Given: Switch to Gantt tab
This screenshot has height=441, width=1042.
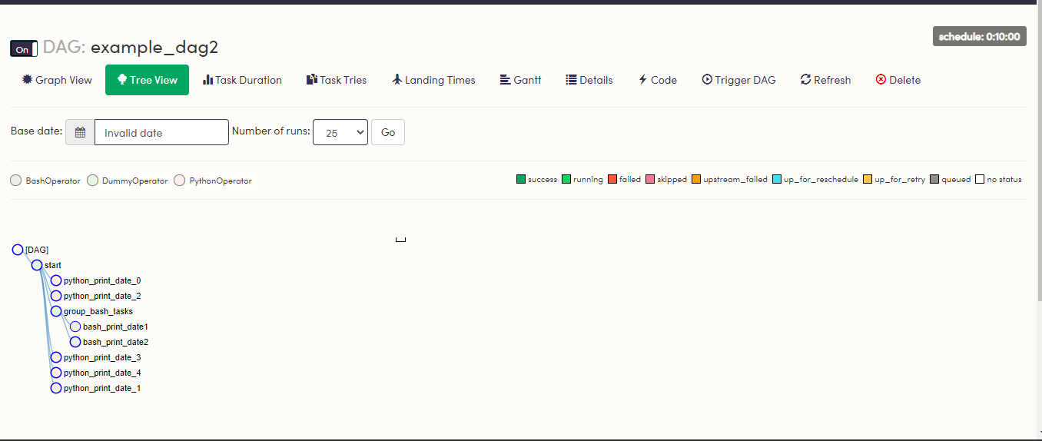Looking at the screenshot, I should tap(520, 80).
